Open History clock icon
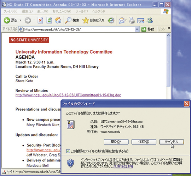Viewport: 191px width, 176px height. point(111,21)
